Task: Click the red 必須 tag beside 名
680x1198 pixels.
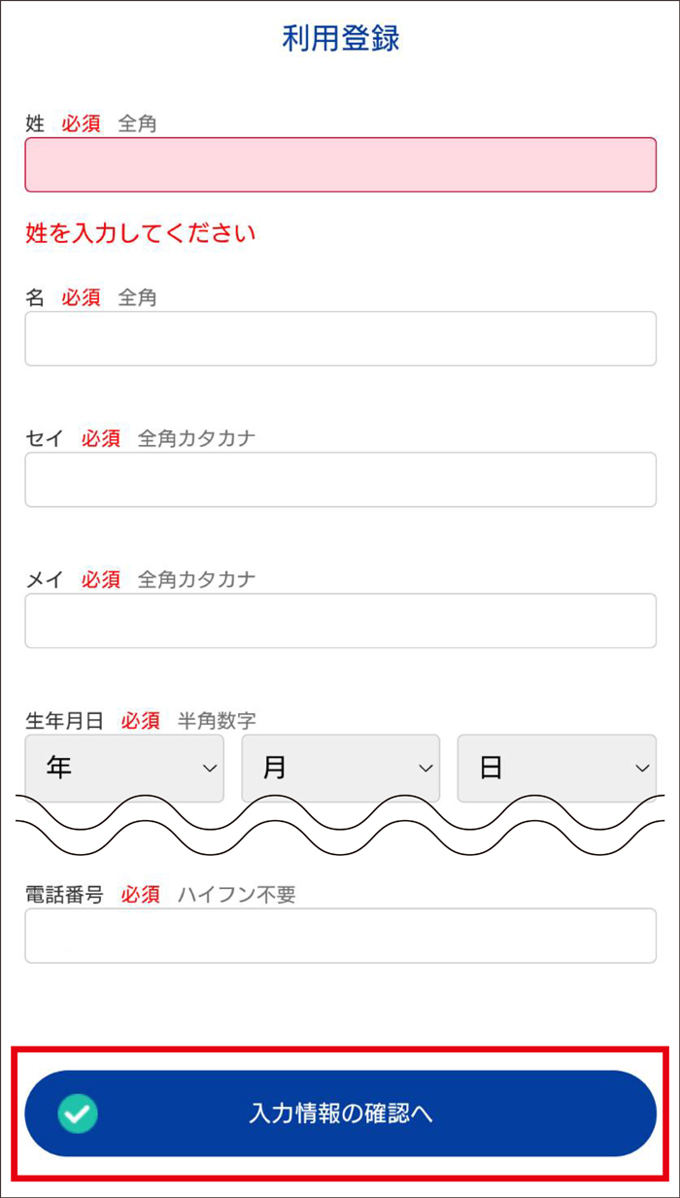Action: [82, 297]
